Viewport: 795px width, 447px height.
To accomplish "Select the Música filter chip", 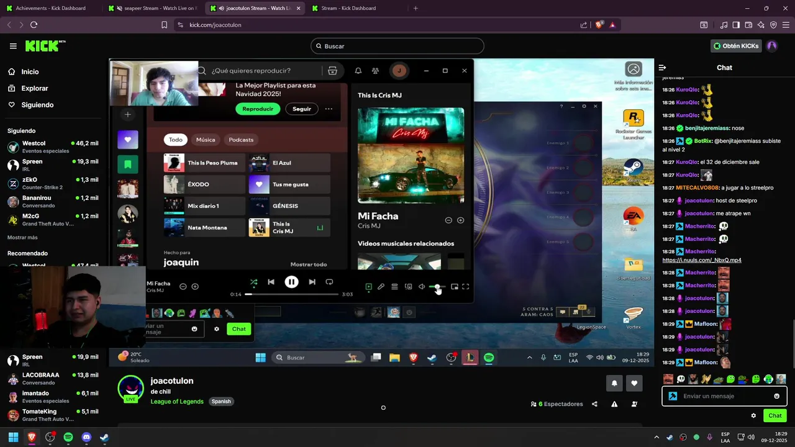I will 206,140.
